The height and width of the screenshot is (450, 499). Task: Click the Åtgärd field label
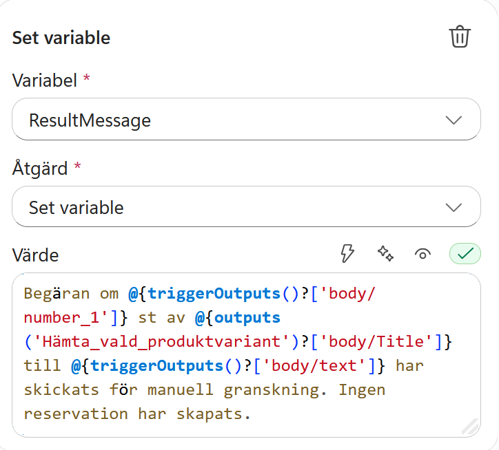40,168
